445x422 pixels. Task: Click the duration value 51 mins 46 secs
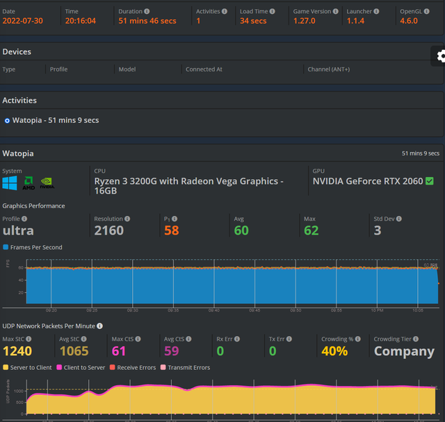147,21
